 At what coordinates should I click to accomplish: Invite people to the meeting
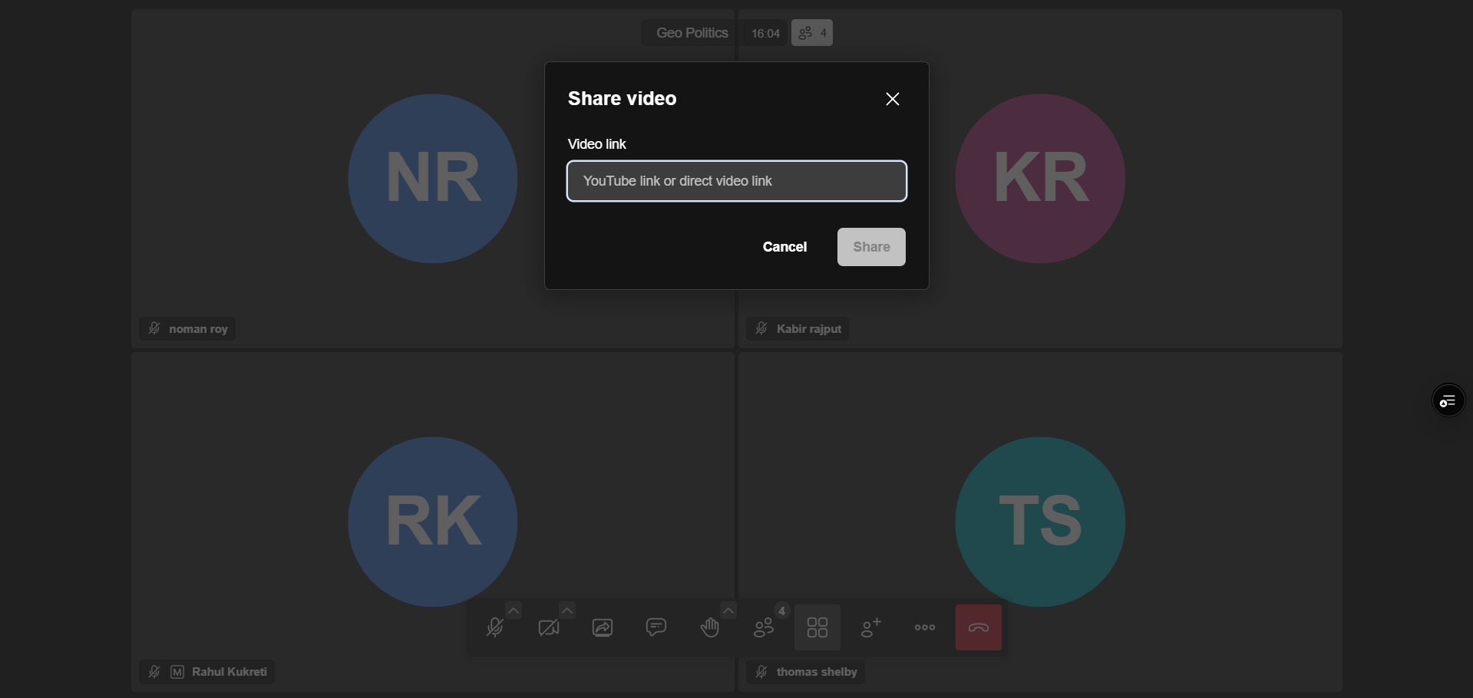pyautogui.click(x=870, y=628)
